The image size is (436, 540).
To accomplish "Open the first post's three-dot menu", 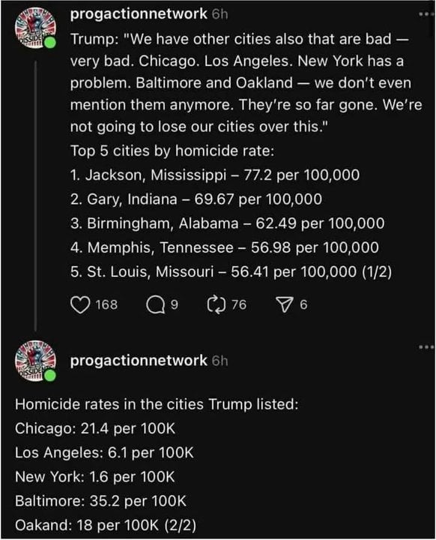I will pos(427,14).
